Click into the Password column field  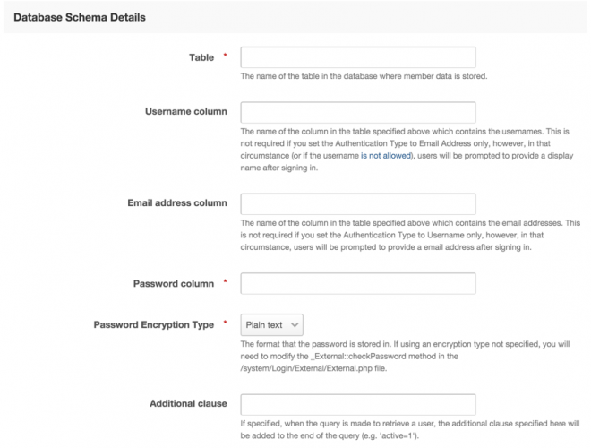(358, 283)
